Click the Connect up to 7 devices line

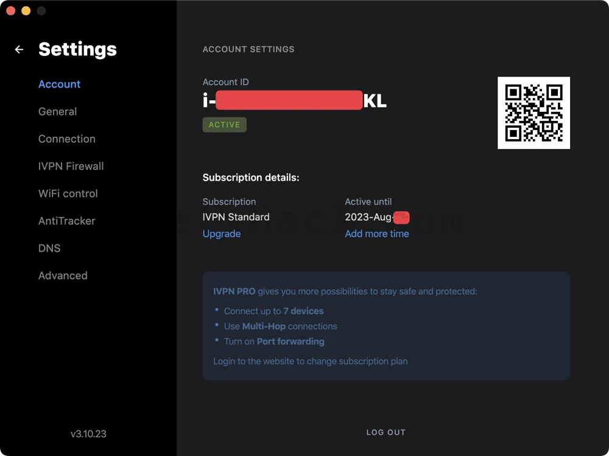point(273,311)
